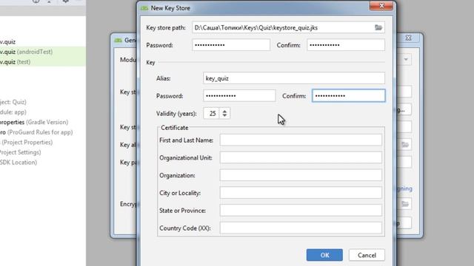Increase Validity years with up arrow

click(x=224, y=111)
